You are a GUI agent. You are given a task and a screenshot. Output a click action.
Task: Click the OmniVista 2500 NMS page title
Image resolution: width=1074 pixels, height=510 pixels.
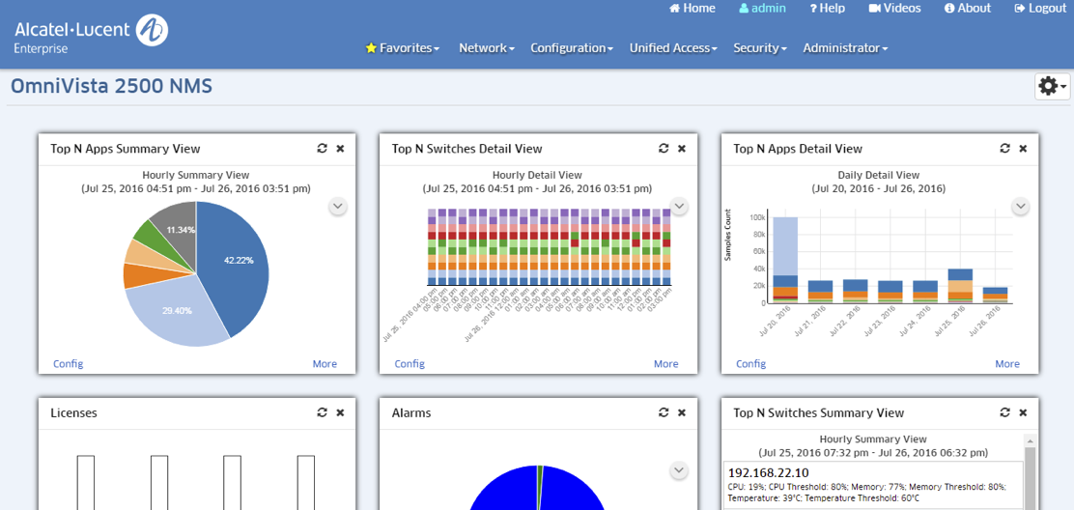click(112, 86)
